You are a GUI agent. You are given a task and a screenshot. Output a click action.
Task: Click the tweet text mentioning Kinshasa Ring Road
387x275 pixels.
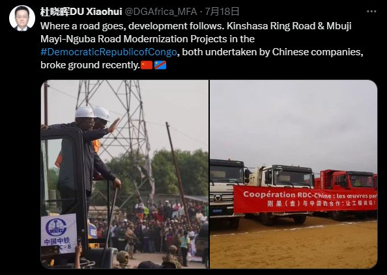coord(202,46)
